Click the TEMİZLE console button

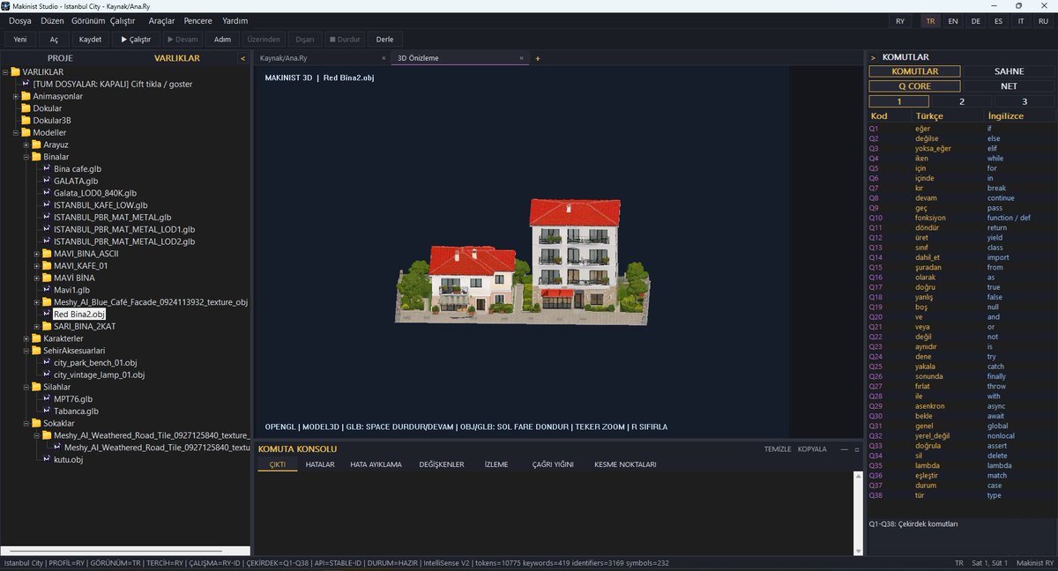[778, 449]
